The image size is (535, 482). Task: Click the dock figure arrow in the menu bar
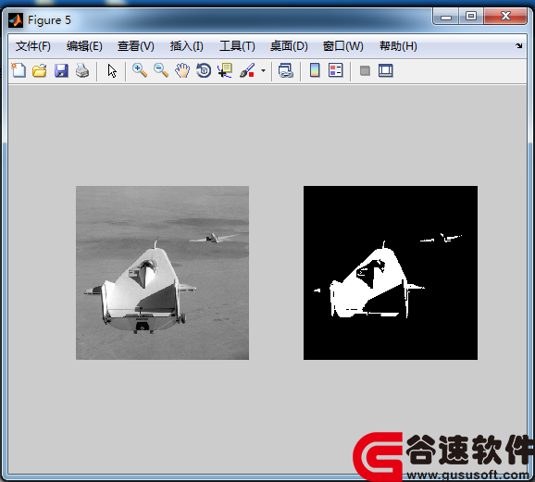[519, 45]
